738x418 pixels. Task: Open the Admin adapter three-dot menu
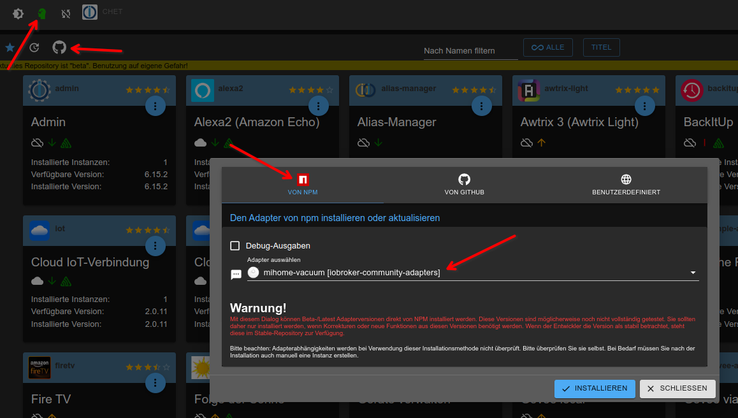coord(156,106)
